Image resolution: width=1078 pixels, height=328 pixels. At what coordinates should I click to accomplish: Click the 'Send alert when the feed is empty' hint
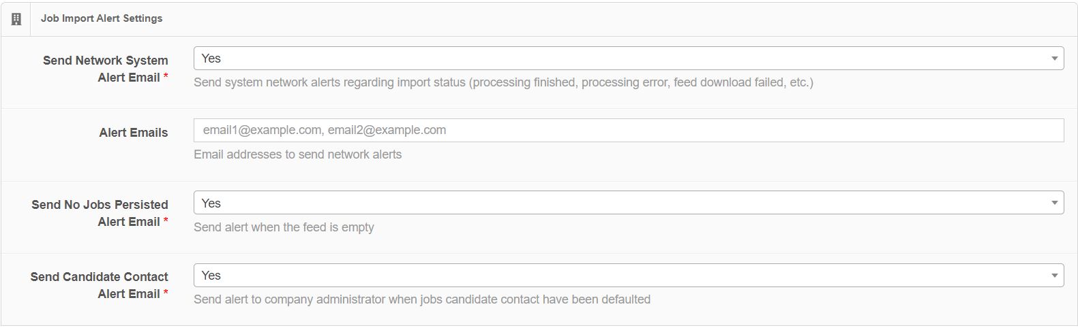point(284,227)
